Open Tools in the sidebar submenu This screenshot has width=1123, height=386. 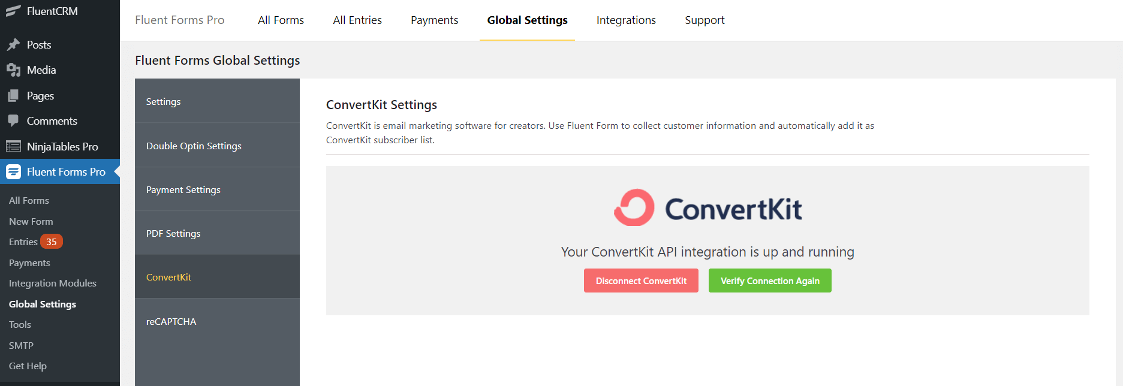(20, 324)
